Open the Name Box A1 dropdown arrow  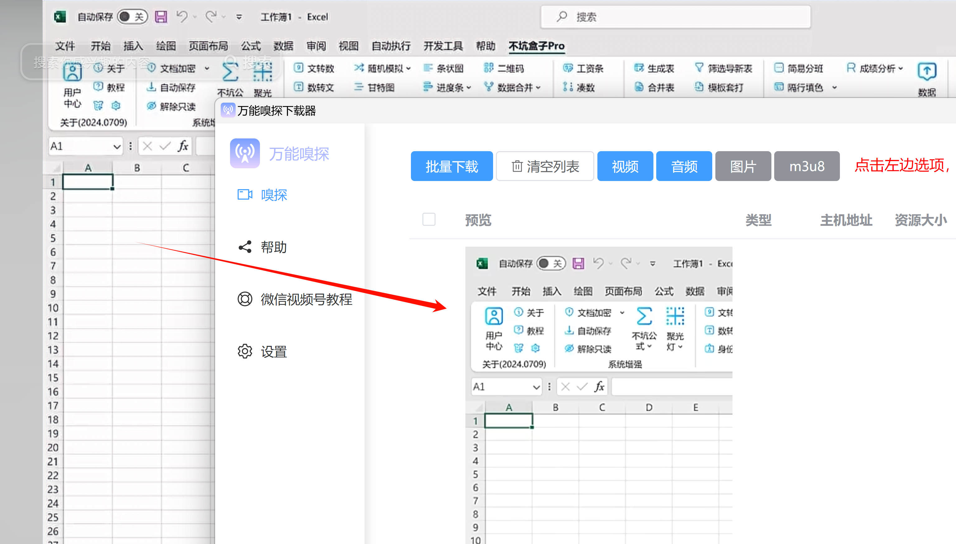117,146
